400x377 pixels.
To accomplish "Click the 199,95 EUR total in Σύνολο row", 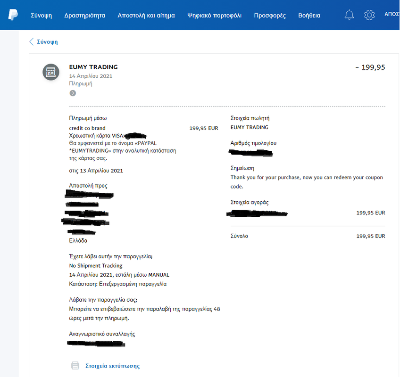I will click(371, 236).
